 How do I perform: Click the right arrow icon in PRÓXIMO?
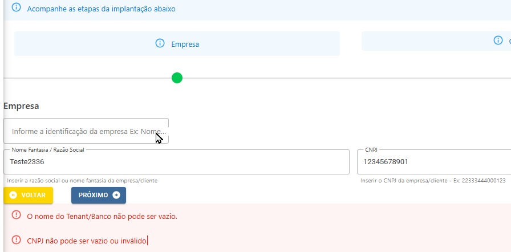[x=116, y=195]
